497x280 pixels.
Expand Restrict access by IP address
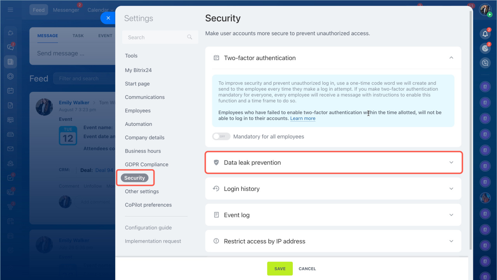(x=333, y=241)
